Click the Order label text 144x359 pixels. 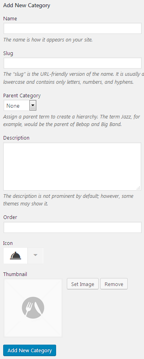10,217
